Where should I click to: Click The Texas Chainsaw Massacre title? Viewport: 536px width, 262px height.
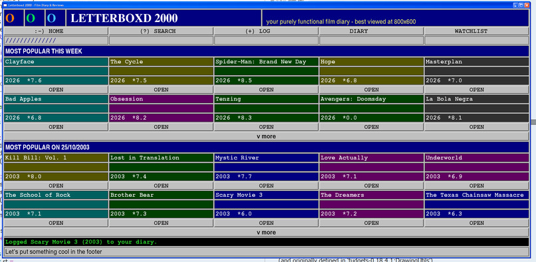[475, 196]
